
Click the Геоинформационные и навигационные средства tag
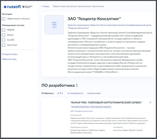91,107
